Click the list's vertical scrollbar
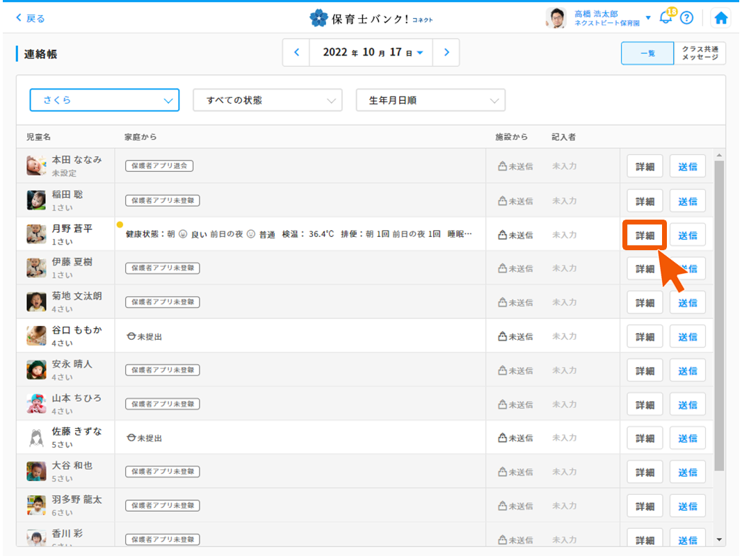The image size is (742, 556). (x=719, y=313)
